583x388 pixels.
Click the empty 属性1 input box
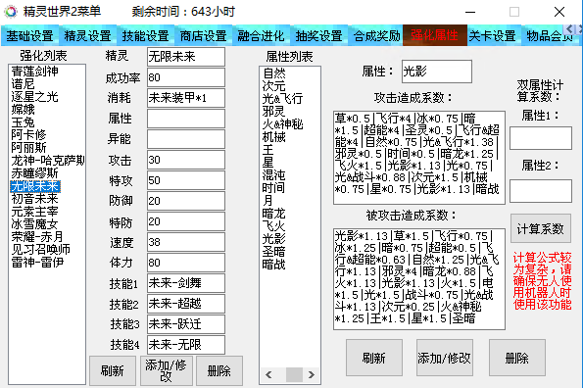[x=541, y=138]
